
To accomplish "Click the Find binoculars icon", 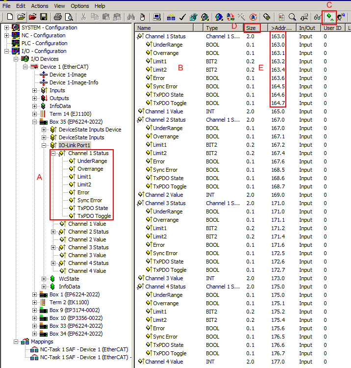I will pyautogui.click(x=131, y=17).
